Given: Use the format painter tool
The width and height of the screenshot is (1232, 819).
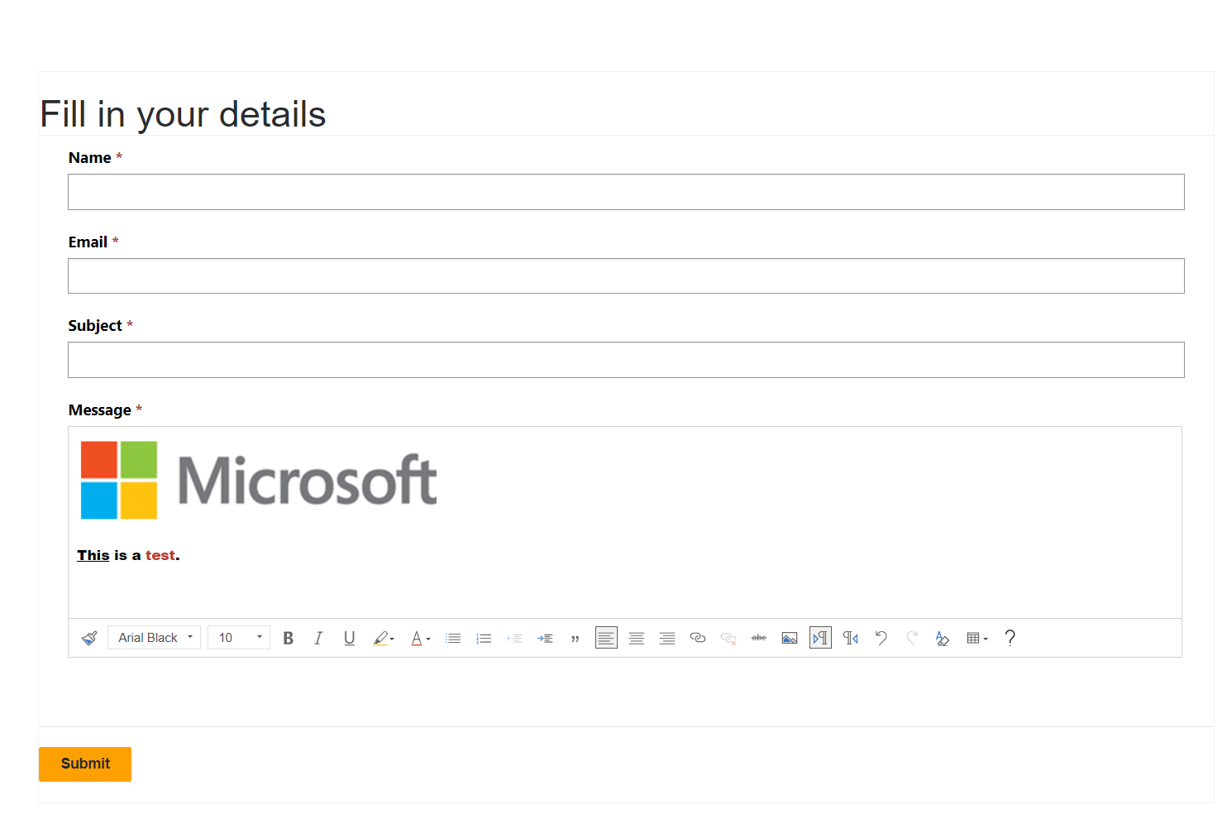Looking at the screenshot, I should tap(89, 637).
